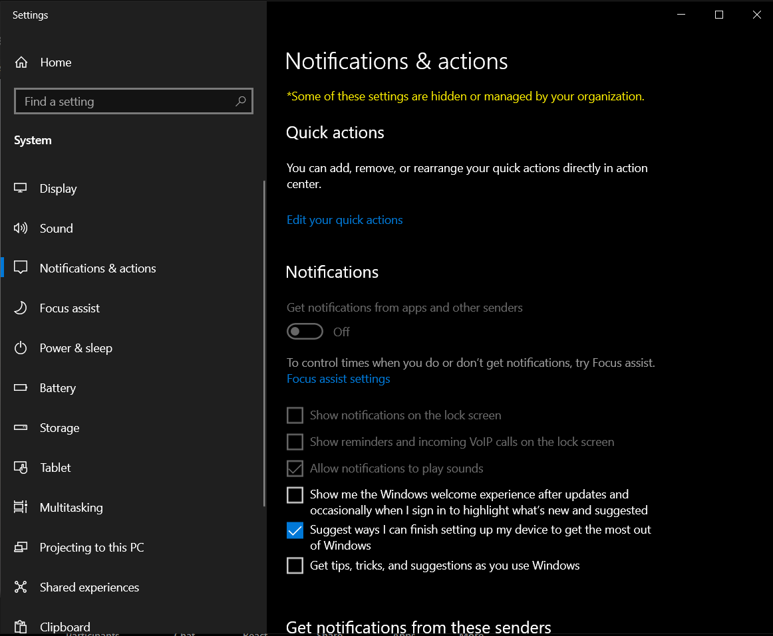This screenshot has width=773, height=636.
Task: Click the search magnifier icon
Action: point(241,101)
